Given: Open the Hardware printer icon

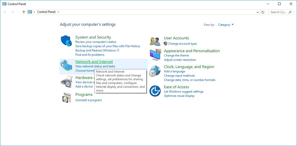Looking at the screenshot, I should pyautogui.click(x=67, y=81).
